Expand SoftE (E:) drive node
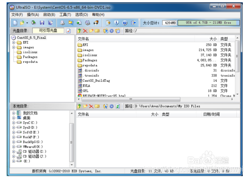The height and width of the screenshot is (178, 248). click(x=14, y=132)
